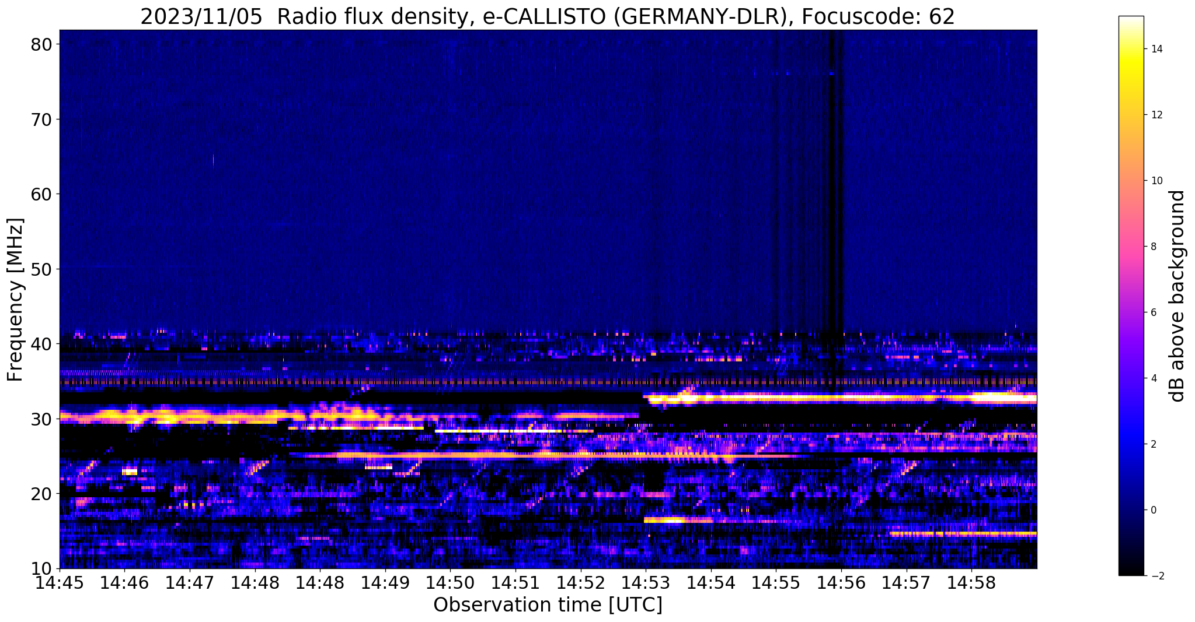Click the colorbar tick value 6
This screenshot has height=622, width=1195.
tap(1153, 312)
